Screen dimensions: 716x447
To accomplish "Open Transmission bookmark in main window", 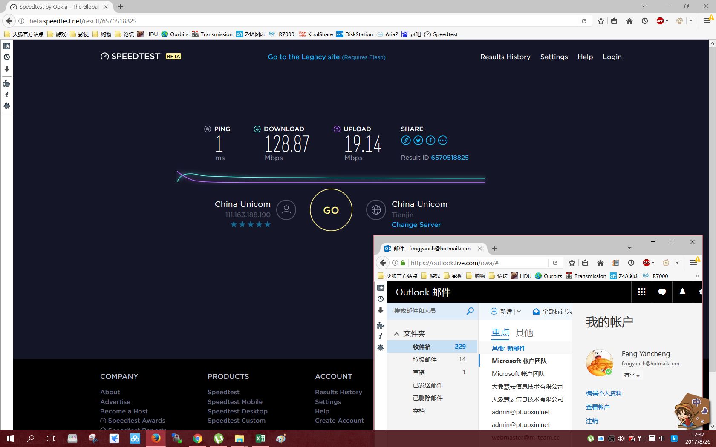I will pos(212,34).
